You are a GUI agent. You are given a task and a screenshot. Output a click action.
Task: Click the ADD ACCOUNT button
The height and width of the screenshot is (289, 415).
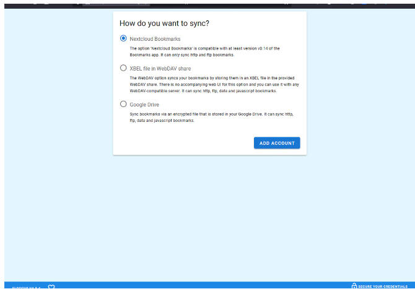(x=277, y=143)
